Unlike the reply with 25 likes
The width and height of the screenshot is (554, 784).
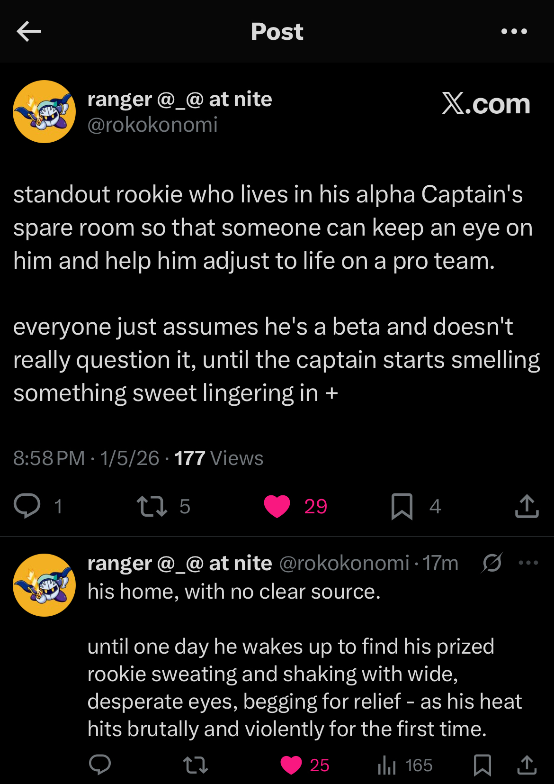[291, 765]
